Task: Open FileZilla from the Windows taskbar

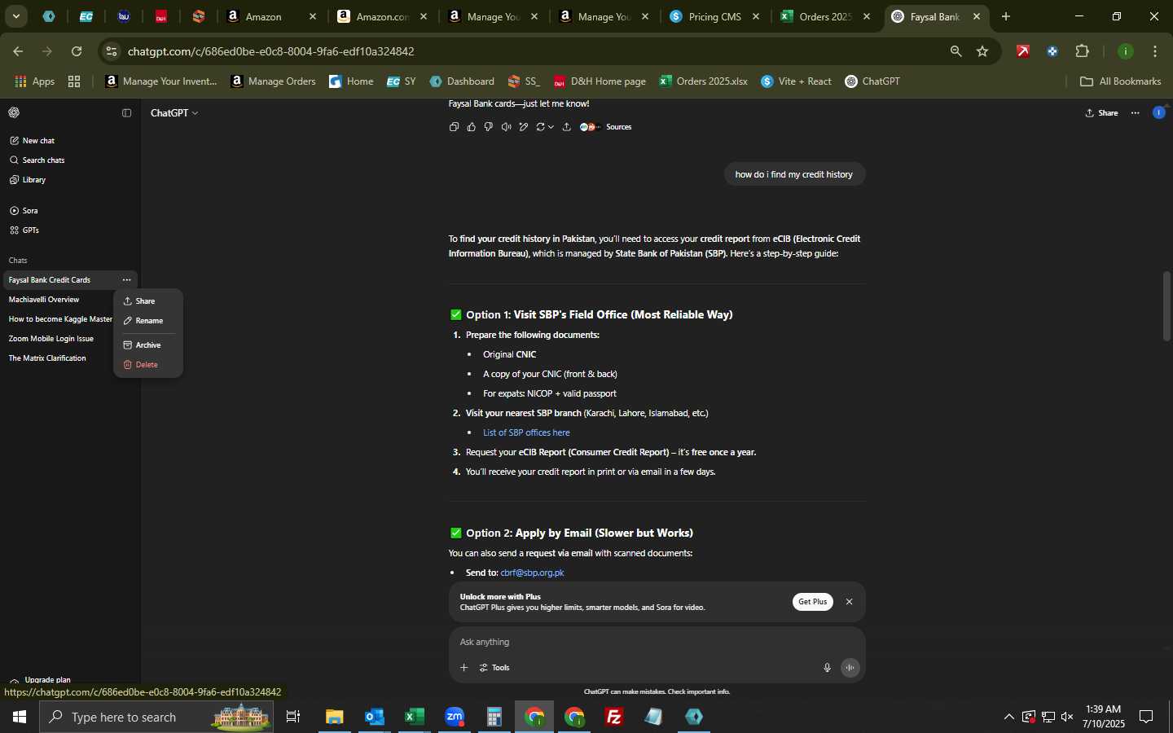Action: pyautogui.click(x=614, y=717)
